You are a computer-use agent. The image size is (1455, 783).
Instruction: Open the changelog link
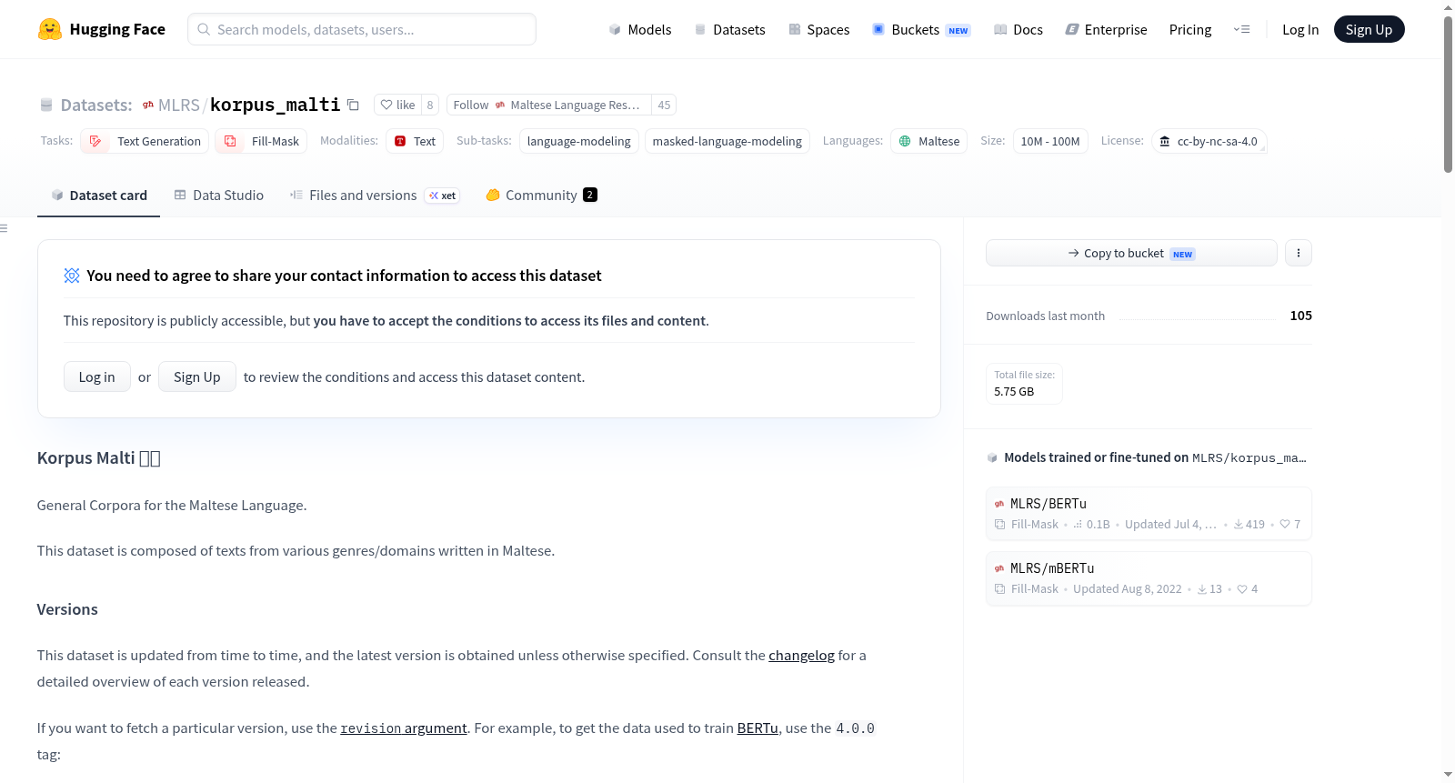tap(801, 655)
